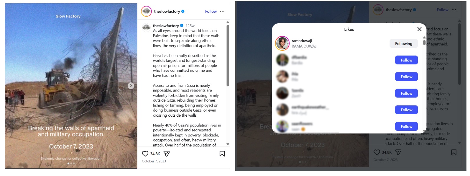Toggle the Following button for ramaduwaji
This screenshot has width=470, height=176.
[403, 43]
